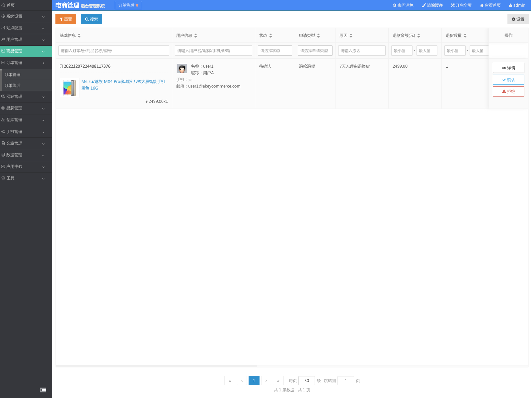Click the 手机管理 circle icon
531x398 pixels.
tap(3, 131)
